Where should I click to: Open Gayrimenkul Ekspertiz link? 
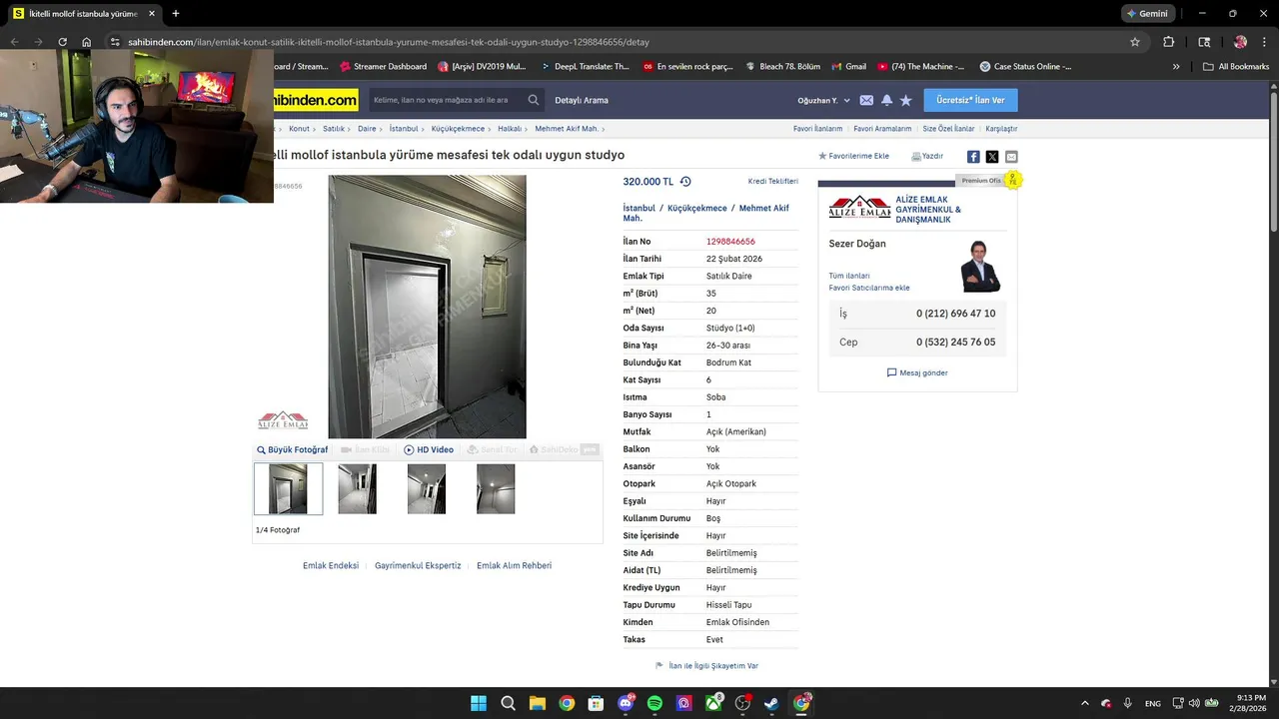[x=418, y=566]
